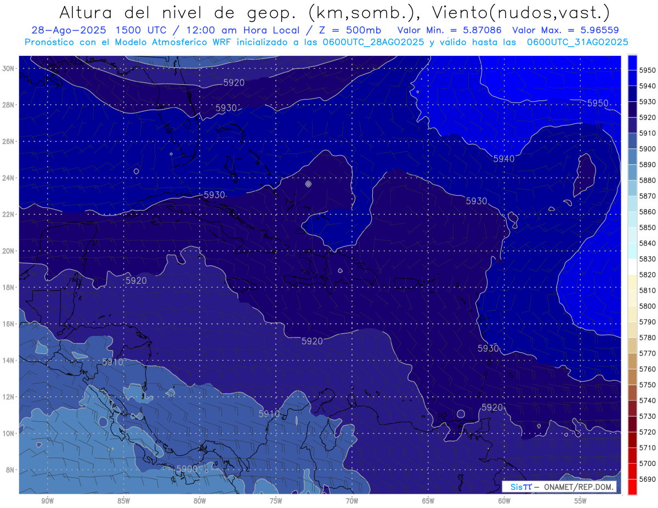Select 'Valor Min. = 5.87086' text
The height and width of the screenshot is (508, 658).
click(449, 31)
